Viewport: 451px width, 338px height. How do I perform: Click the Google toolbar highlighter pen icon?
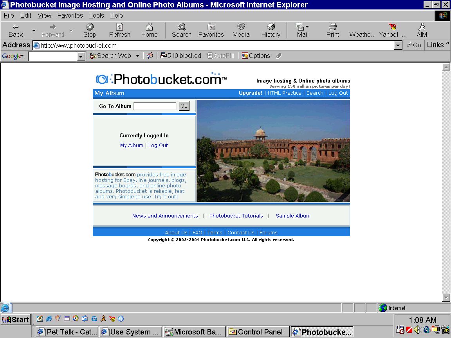point(278,56)
